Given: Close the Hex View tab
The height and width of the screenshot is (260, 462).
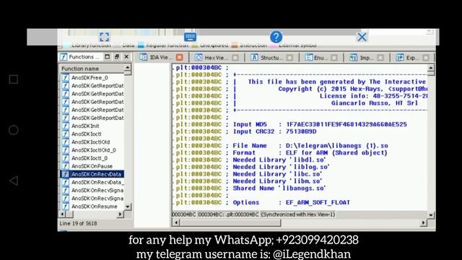Looking at the screenshot, I should click(x=235, y=58).
